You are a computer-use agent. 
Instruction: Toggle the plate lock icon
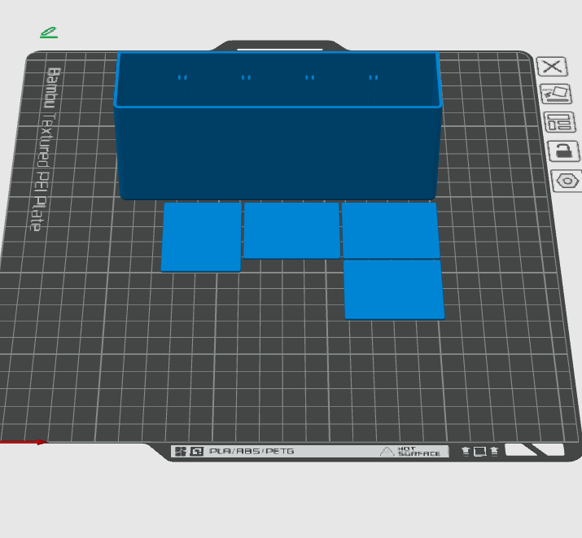click(564, 151)
